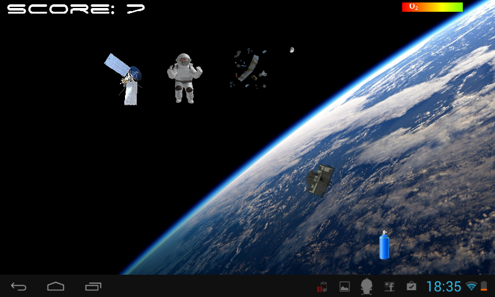495x297 pixels.
Task: Open the storage warning notification
Action: click(321, 286)
